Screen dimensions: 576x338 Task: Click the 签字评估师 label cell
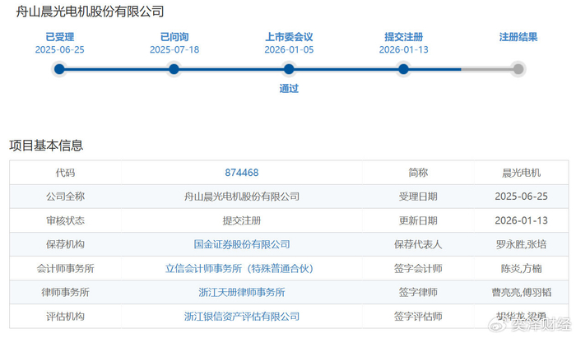[x=418, y=317]
